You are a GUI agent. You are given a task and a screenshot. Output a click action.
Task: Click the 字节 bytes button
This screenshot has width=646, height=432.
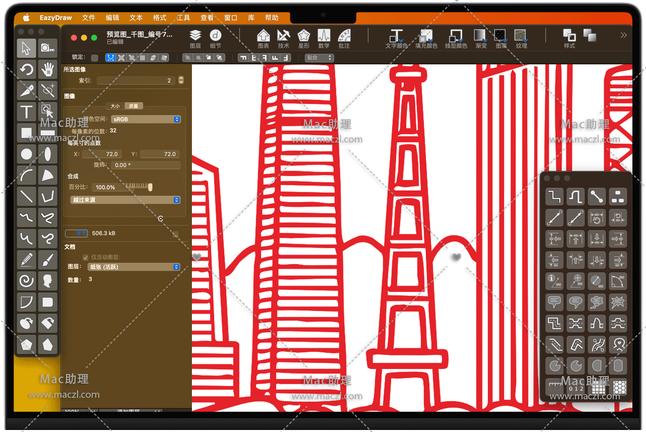77,234
